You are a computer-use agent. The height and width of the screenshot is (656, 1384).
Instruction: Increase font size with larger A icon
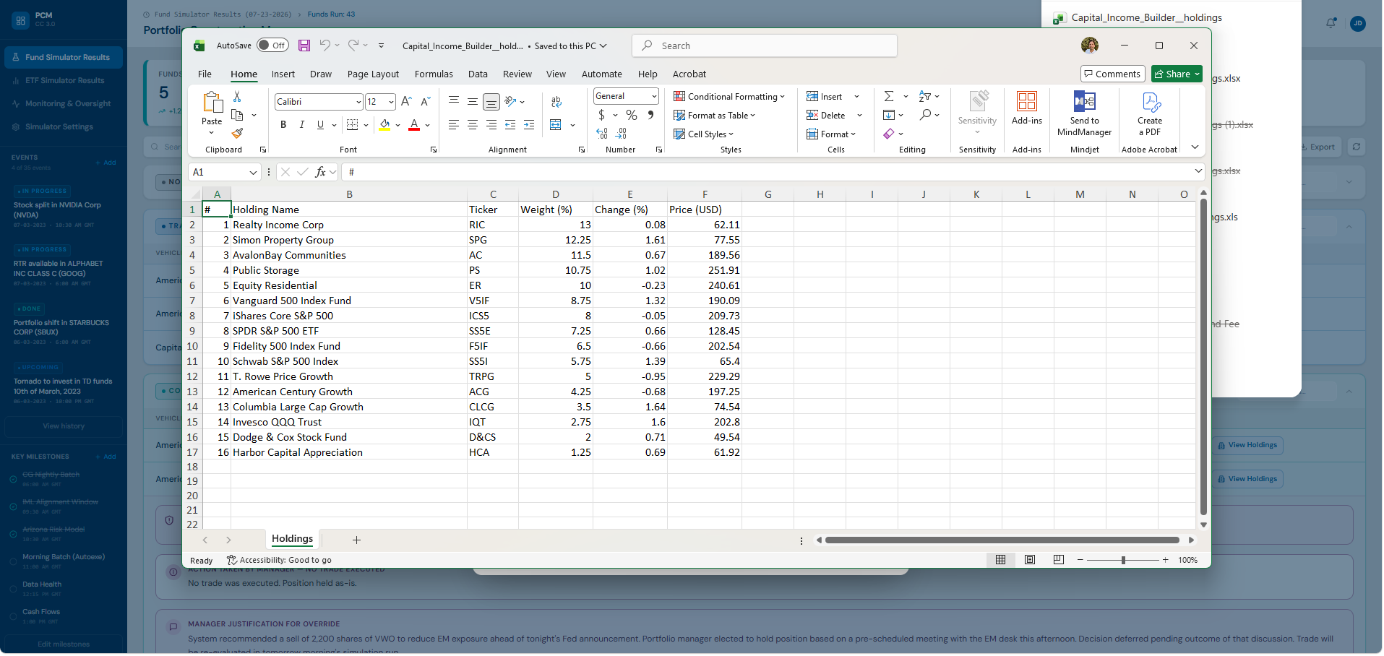pos(406,102)
